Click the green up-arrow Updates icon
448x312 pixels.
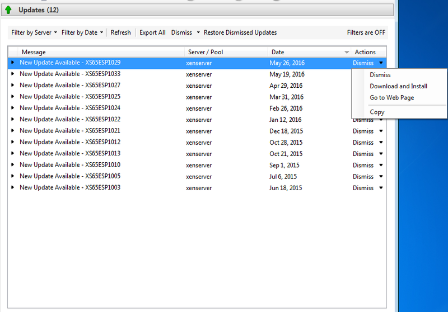coord(8,10)
